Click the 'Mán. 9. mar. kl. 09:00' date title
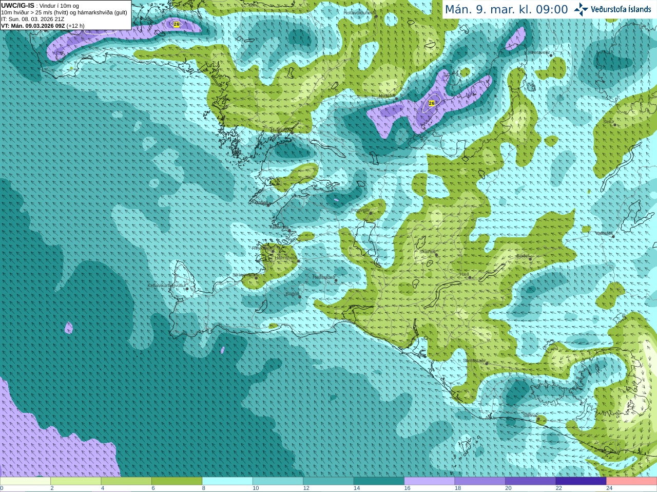The image size is (657, 492). click(x=506, y=9)
